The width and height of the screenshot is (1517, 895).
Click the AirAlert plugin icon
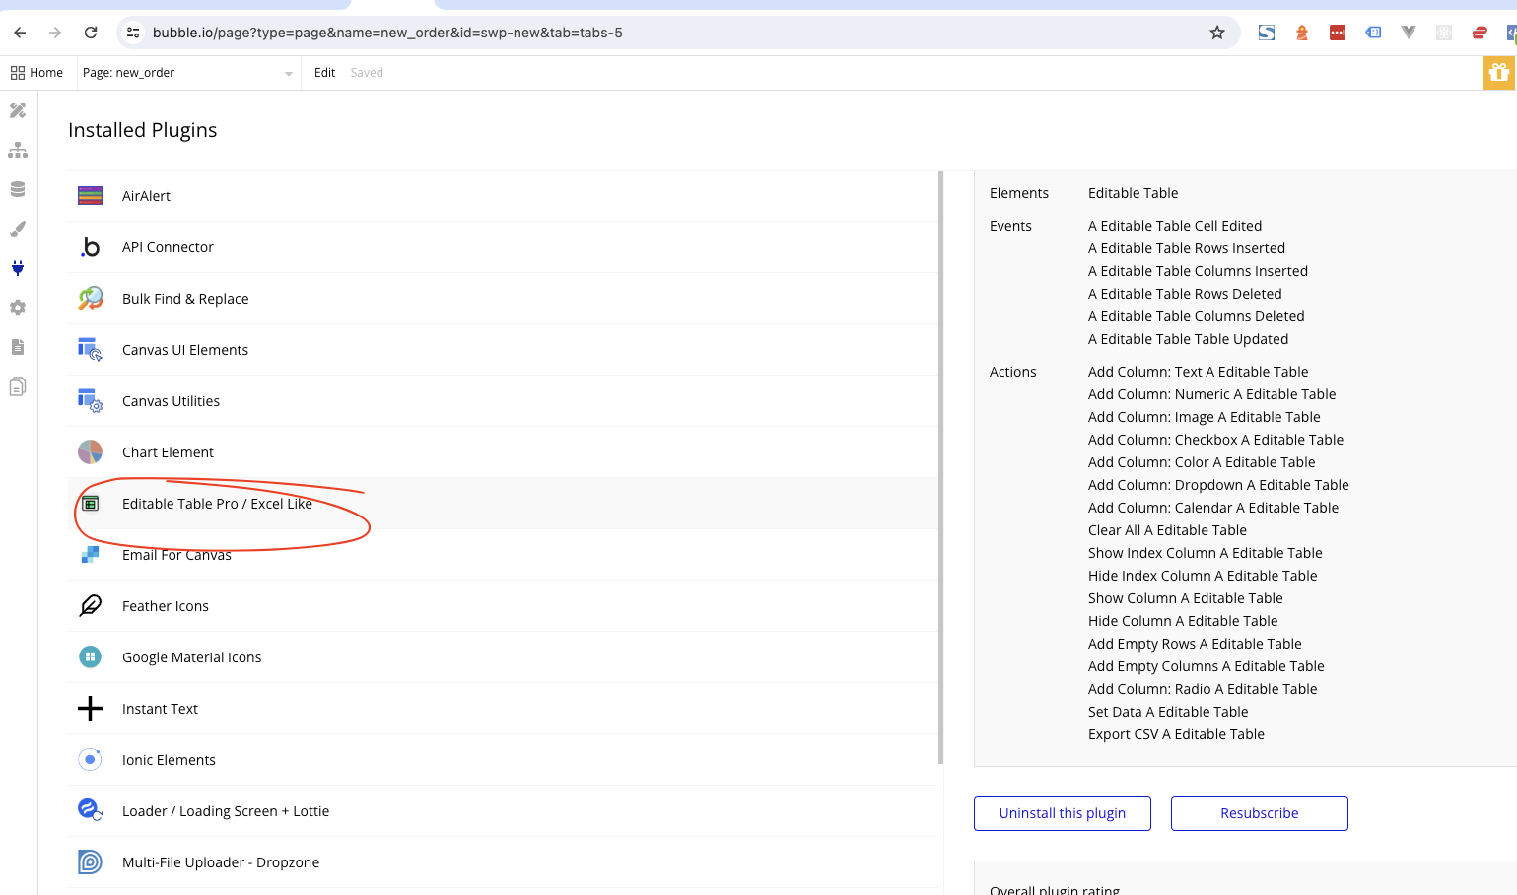click(x=90, y=196)
